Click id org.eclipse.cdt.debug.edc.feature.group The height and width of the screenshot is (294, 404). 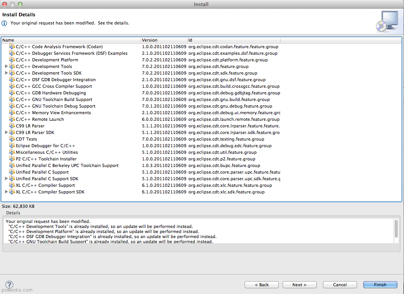[x=230, y=146]
